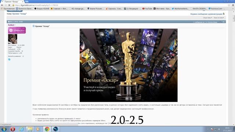Open the Форум 4GAME bookmark
This screenshot has width=235, height=132.
pyautogui.click(x=41, y=9)
